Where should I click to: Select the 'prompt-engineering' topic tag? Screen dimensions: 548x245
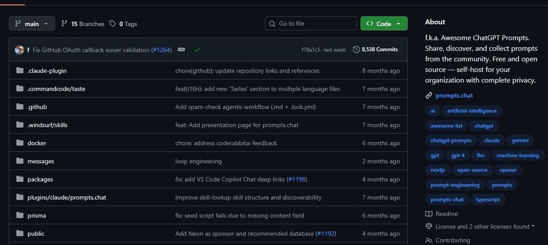pyautogui.click(x=455, y=185)
